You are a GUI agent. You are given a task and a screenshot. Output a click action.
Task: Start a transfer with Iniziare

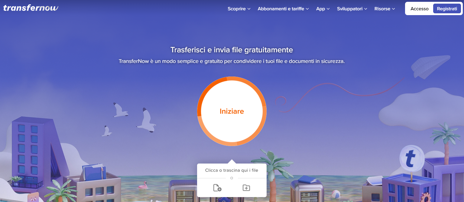click(232, 111)
